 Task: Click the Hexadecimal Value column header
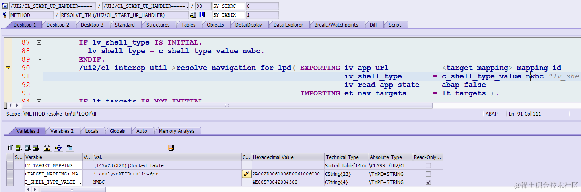[288, 157]
